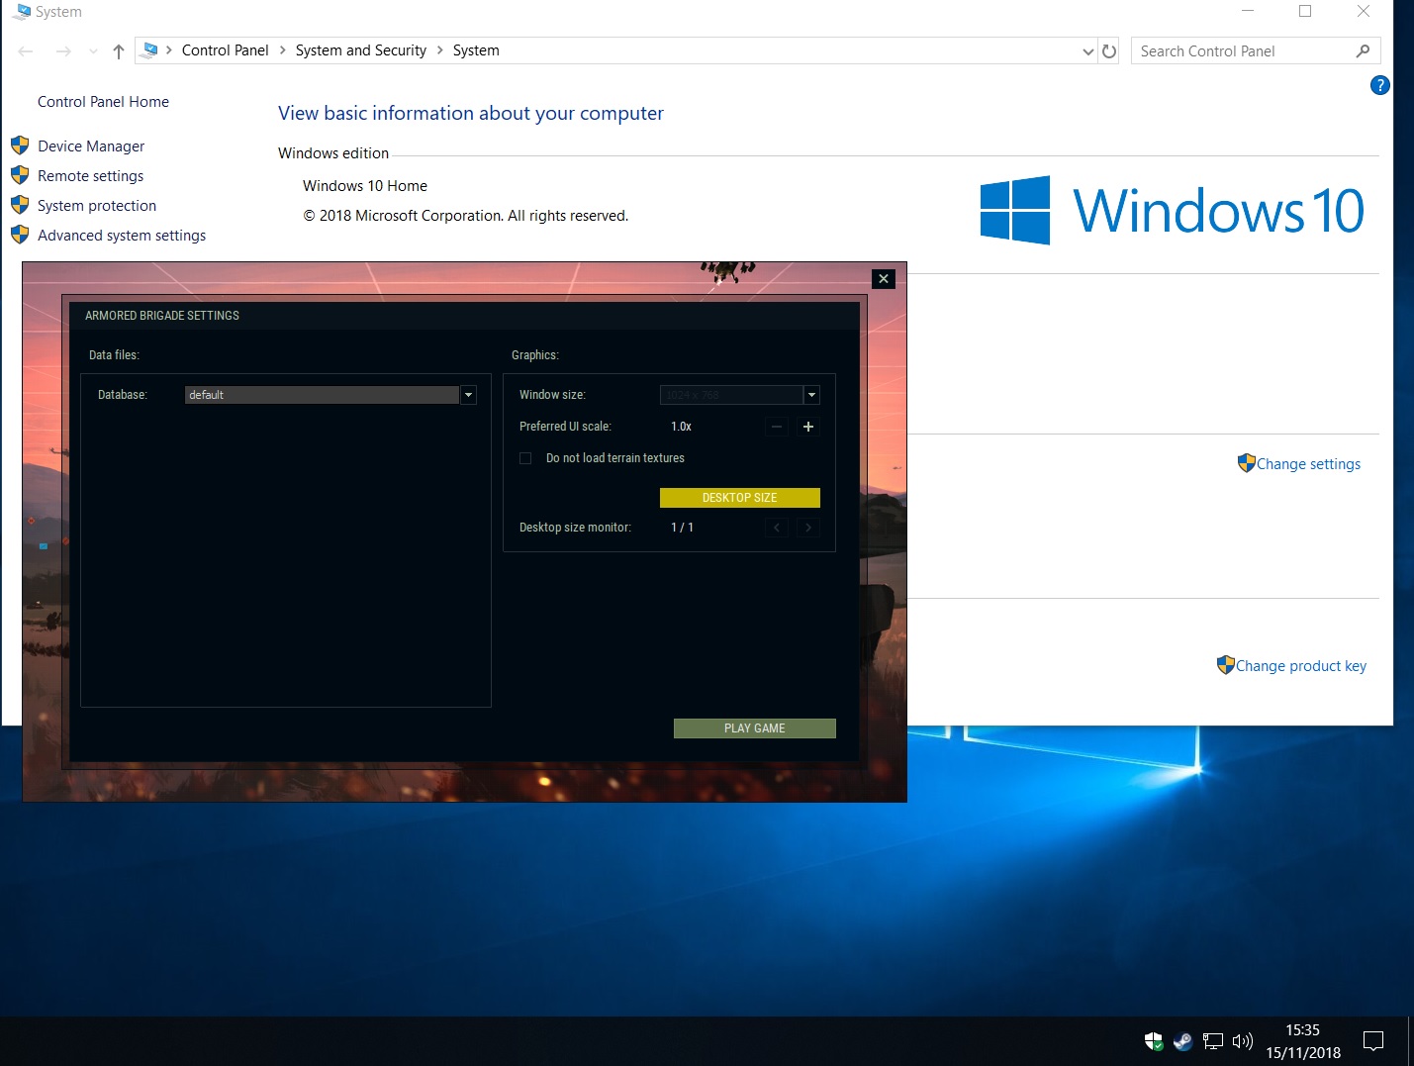Open Remote settings link
The width and height of the screenshot is (1414, 1066).
pos(91,176)
